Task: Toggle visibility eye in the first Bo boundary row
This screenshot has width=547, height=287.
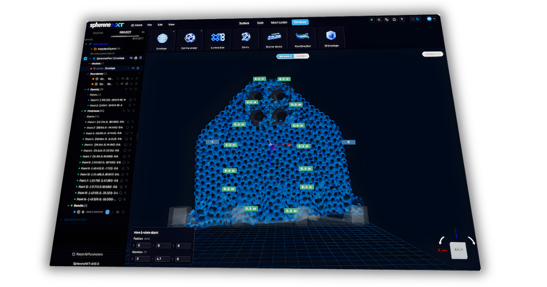Action: (123, 78)
